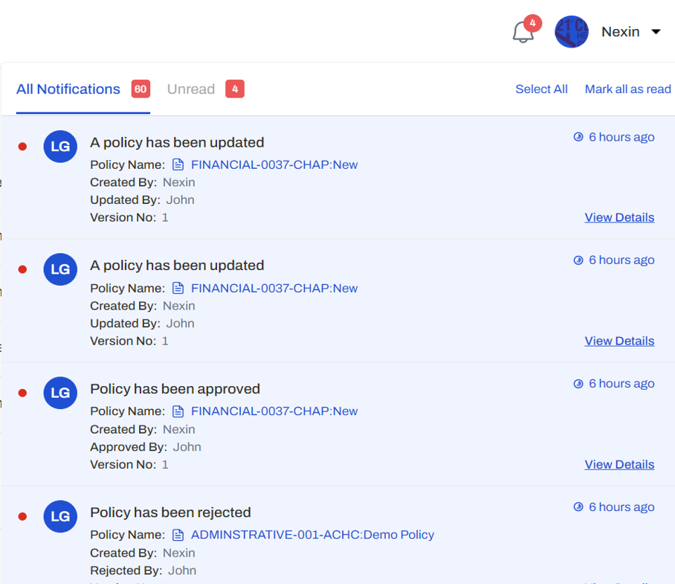Click Mark all as read
This screenshot has height=584, width=675.
point(627,89)
